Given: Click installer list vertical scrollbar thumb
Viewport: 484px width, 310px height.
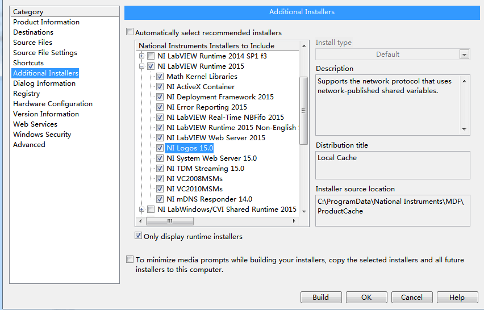Looking at the screenshot, I should tap(304, 110).
